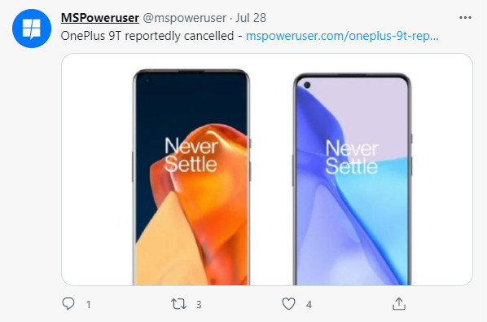
Task: Open the orange wallpaper OnePlus phone image
Action: pos(191,177)
